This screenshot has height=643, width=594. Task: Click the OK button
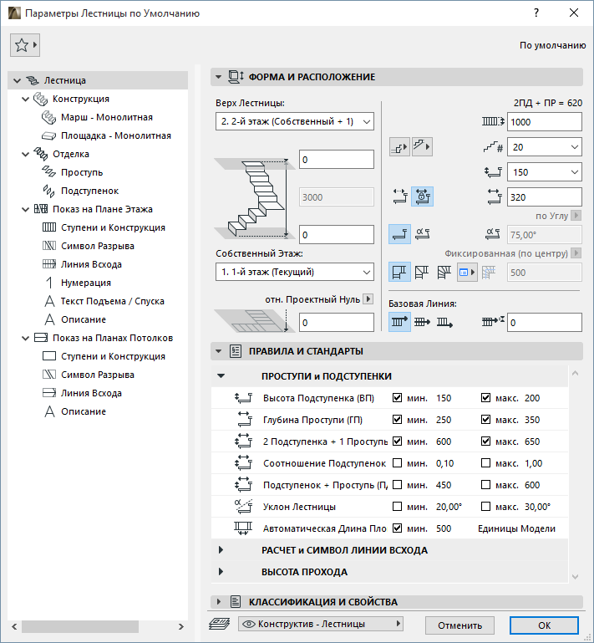point(544,625)
